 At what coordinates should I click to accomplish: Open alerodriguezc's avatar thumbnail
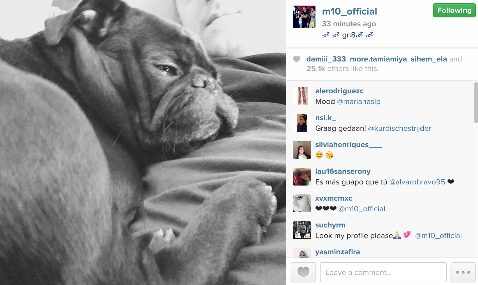pos(302,96)
